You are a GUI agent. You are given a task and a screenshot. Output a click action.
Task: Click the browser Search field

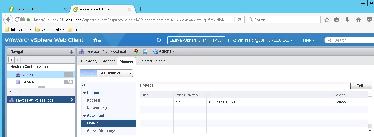pyautogui.click(x=283, y=20)
